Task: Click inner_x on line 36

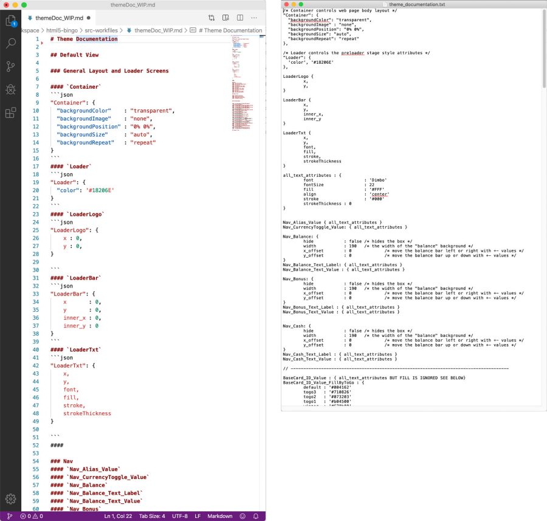Action: pos(74,318)
